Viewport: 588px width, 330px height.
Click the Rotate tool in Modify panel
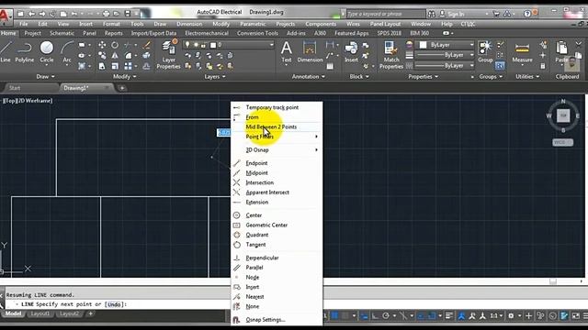[115, 45]
